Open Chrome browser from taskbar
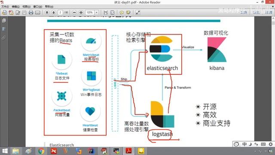Image resolution: width=275 pixels, height=155 pixels. point(41,151)
